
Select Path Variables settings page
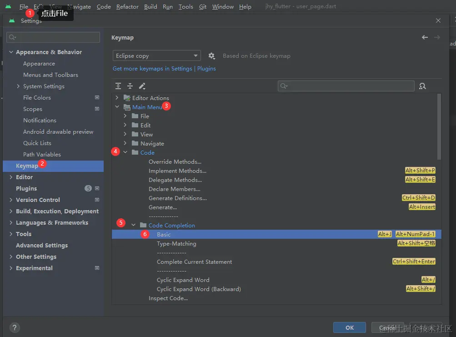42,154
